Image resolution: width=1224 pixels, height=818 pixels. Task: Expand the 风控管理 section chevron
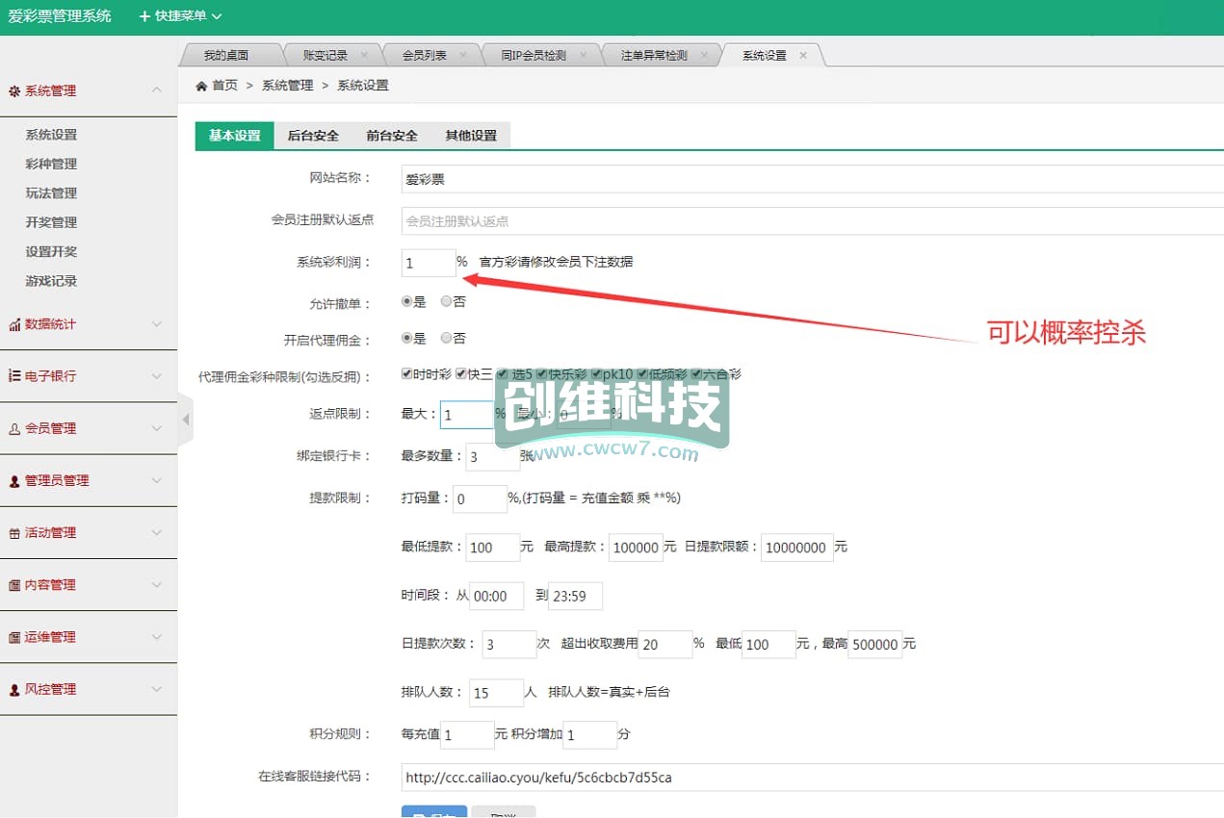click(x=157, y=689)
